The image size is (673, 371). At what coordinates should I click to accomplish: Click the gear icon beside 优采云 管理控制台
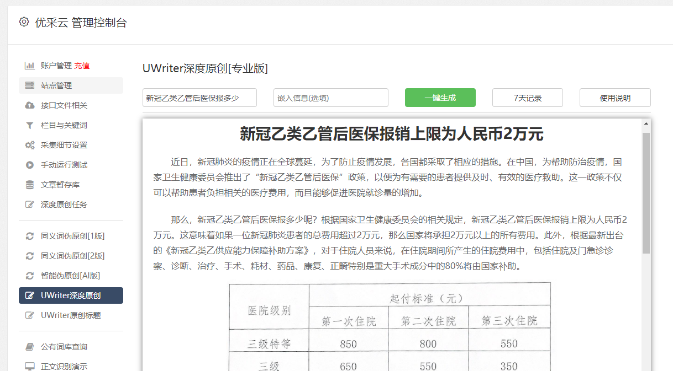click(x=24, y=22)
